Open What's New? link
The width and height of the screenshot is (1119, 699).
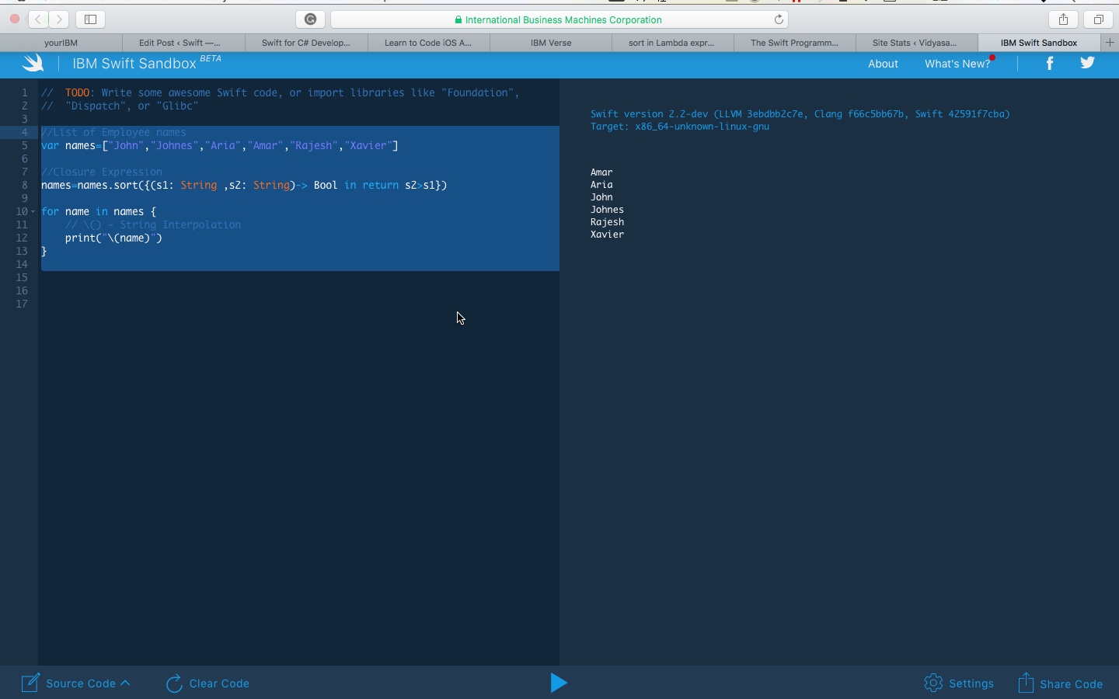[x=957, y=64]
